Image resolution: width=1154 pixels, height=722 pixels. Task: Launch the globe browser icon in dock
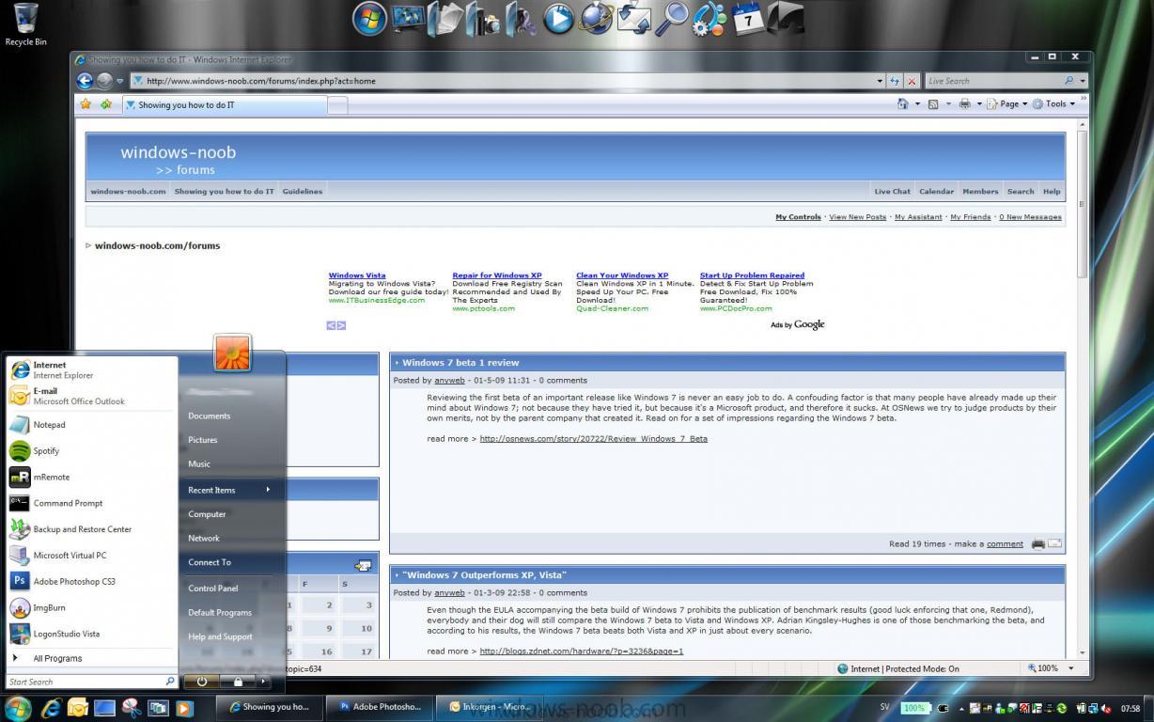point(596,19)
